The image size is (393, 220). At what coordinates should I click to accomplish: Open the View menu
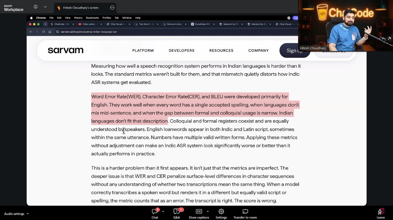[68, 18]
